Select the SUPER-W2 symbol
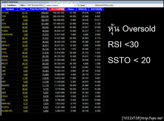The height and width of the screenshot is (121, 164). (x=7, y=34)
